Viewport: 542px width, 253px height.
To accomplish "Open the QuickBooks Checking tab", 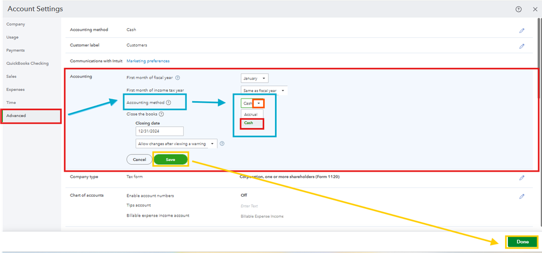I will click(27, 63).
